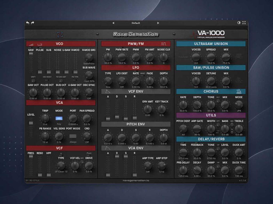Click the OSC SYNC selector knob
The width and height of the screenshot is (273, 204).
[x=89, y=92]
